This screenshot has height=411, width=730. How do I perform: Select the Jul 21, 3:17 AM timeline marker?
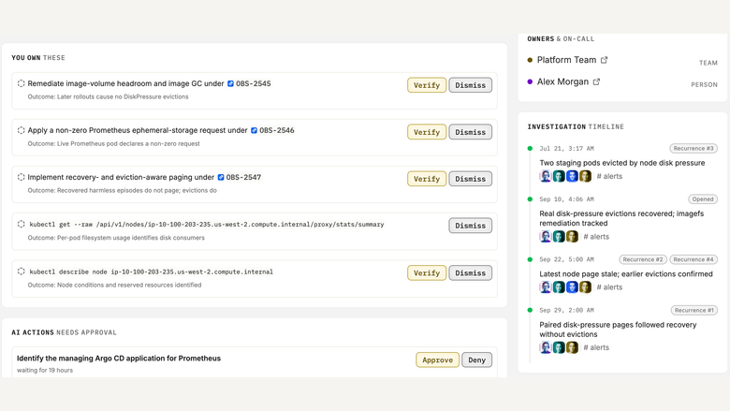[x=530, y=149]
